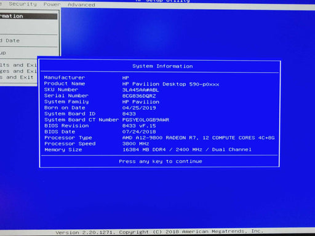Select the highlighted System Information menu entry
Viewport: 315px width, 236px height.
(28, 16)
